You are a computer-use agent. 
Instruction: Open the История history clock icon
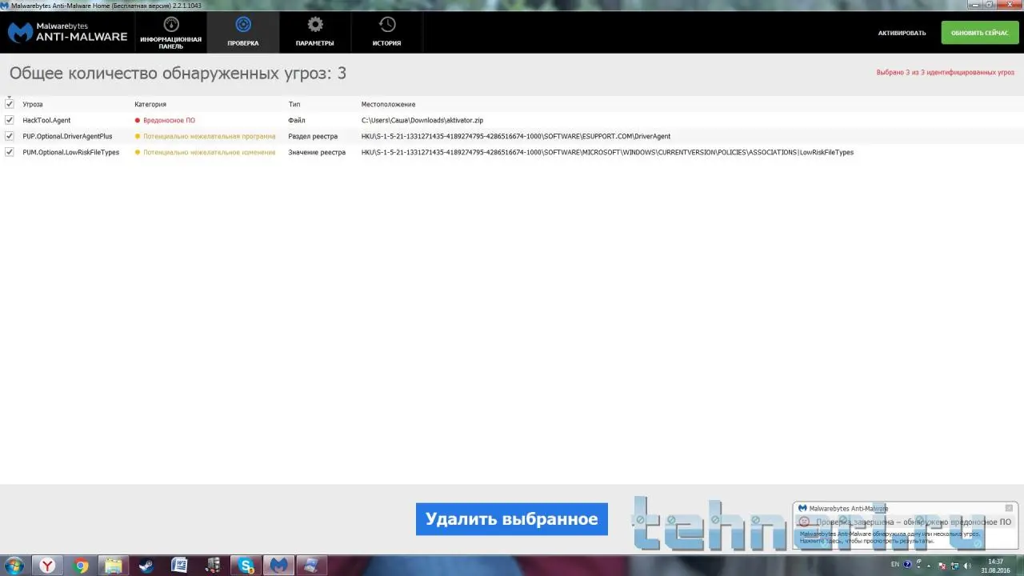[x=386, y=25]
